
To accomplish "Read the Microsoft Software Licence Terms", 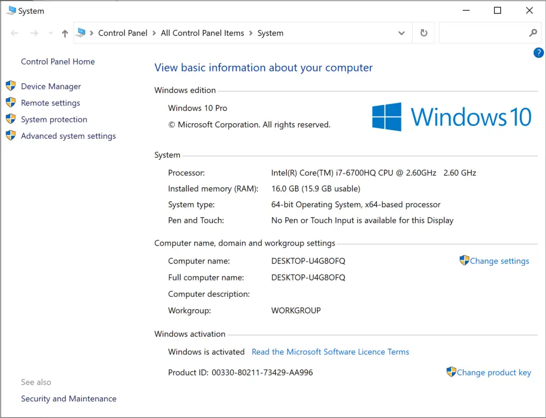I will [x=330, y=352].
